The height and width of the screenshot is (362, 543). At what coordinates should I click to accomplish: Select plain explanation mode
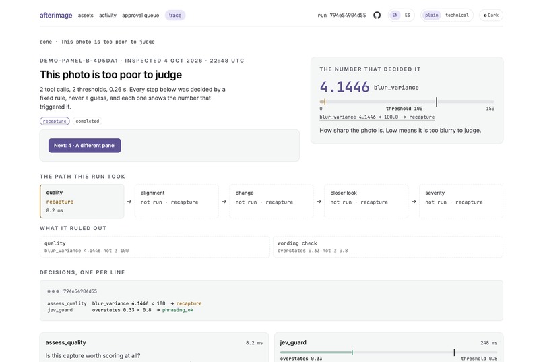431,16
